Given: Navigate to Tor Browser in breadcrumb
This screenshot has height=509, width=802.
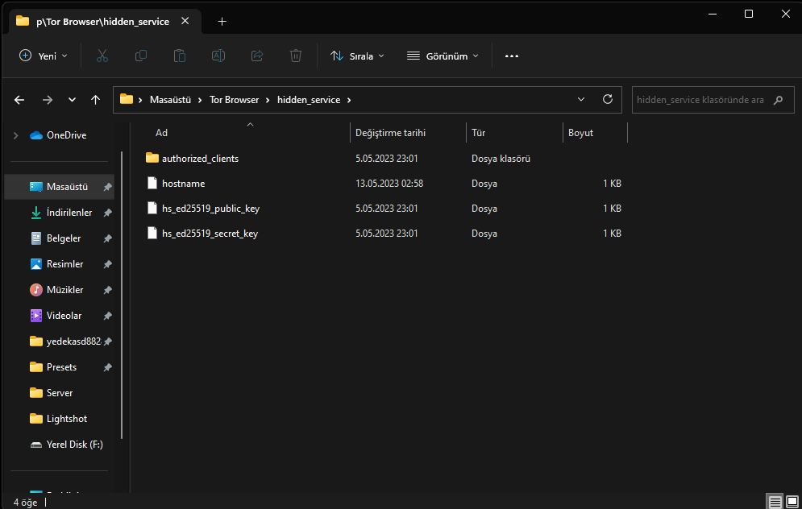Looking at the screenshot, I should [x=235, y=100].
